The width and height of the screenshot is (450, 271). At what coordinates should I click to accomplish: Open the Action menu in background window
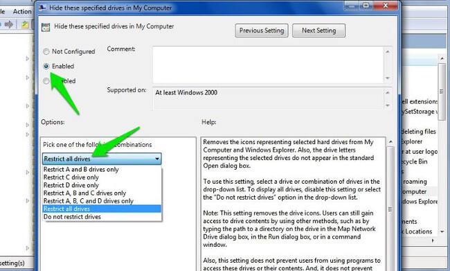[x=22, y=12]
